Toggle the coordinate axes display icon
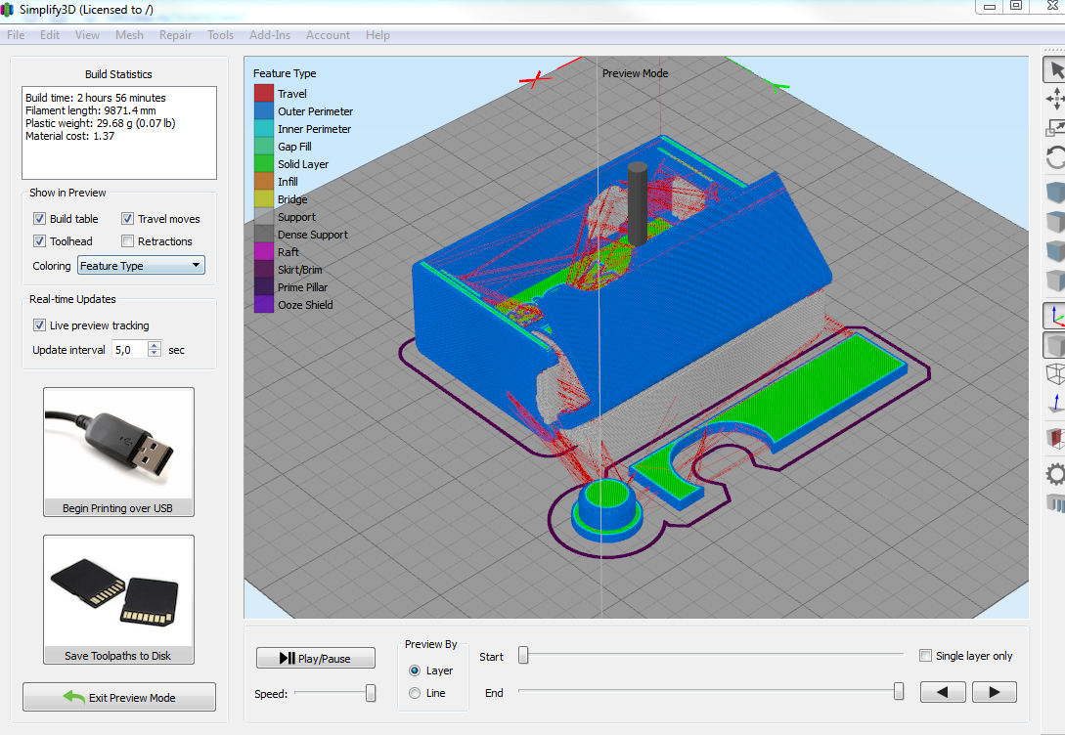This screenshot has width=1065, height=735. [x=1055, y=315]
